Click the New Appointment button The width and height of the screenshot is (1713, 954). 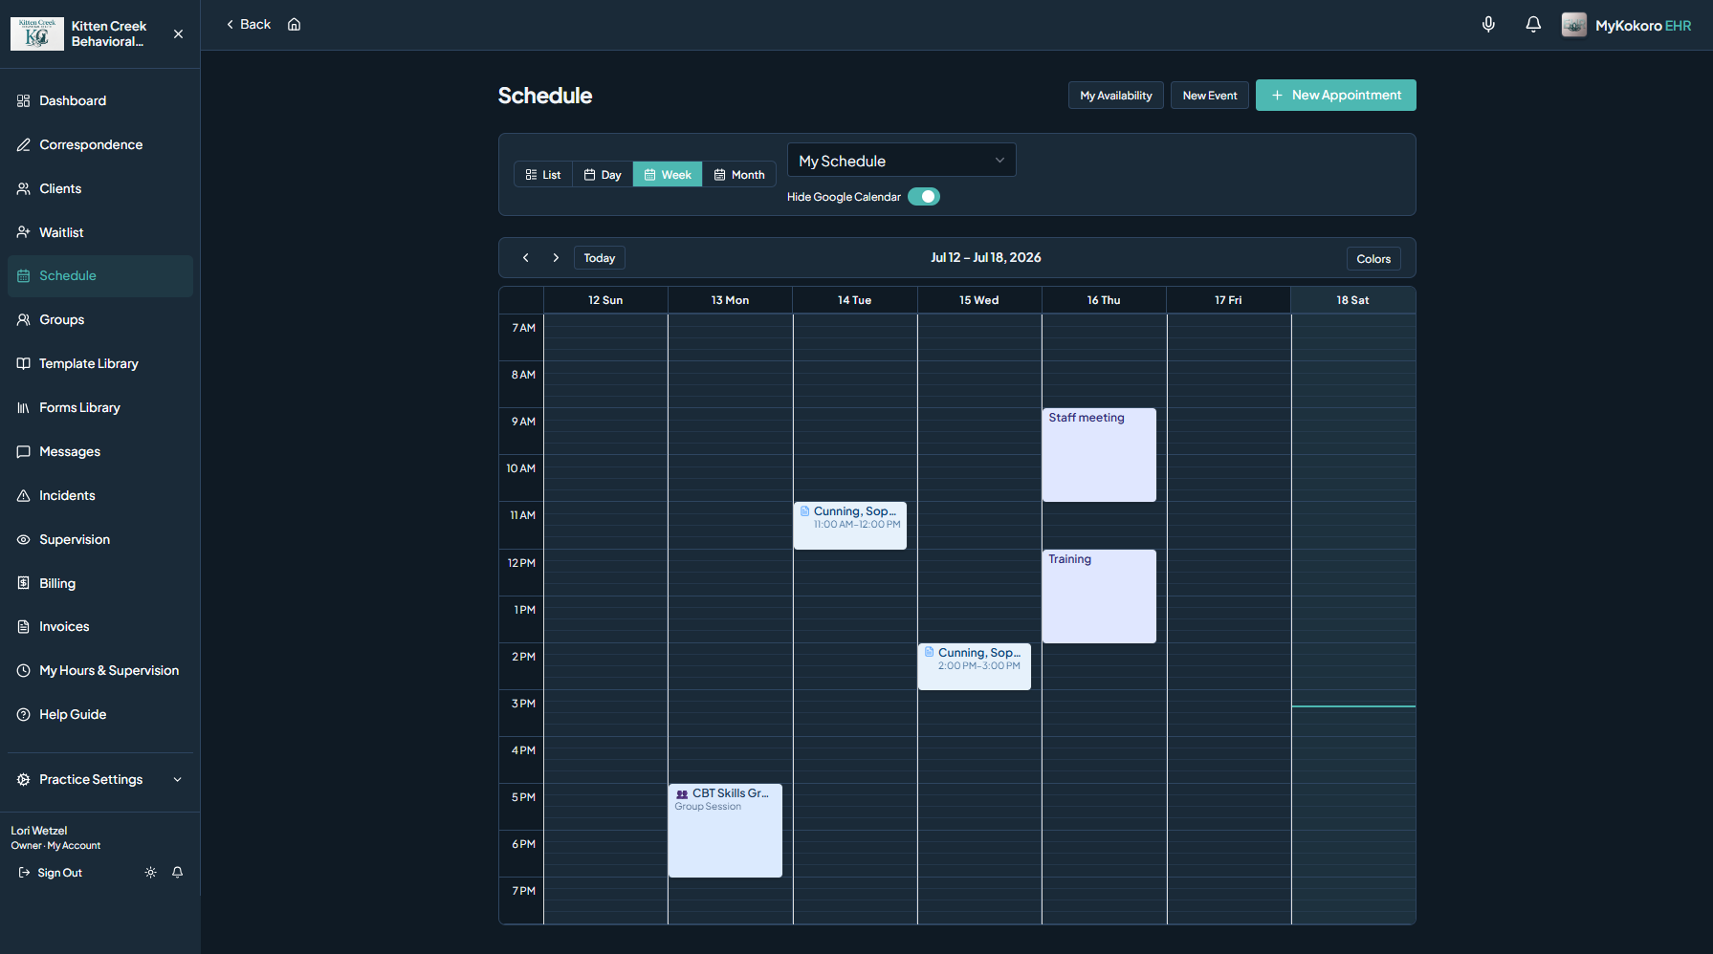[1335, 95]
